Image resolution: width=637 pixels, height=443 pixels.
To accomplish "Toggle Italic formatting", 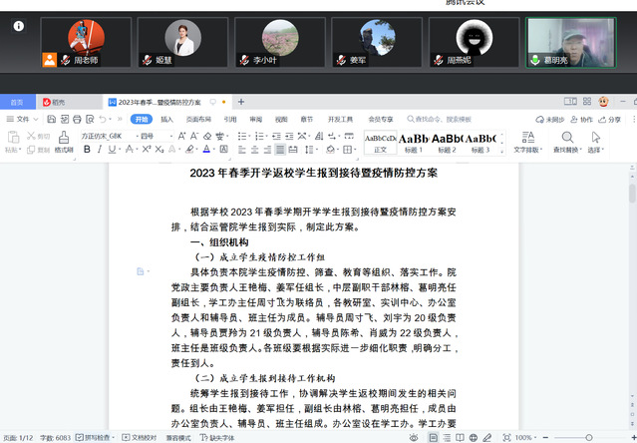I will [100, 150].
